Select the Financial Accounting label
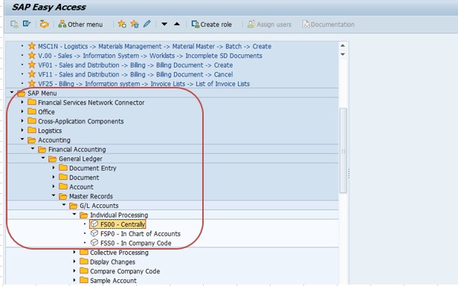458x286 pixels. point(77,149)
